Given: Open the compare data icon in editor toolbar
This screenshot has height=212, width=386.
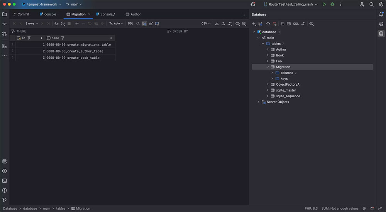Looking at the screenshot, I should (x=229, y=24).
